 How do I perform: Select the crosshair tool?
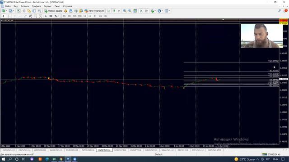[9, 16]
